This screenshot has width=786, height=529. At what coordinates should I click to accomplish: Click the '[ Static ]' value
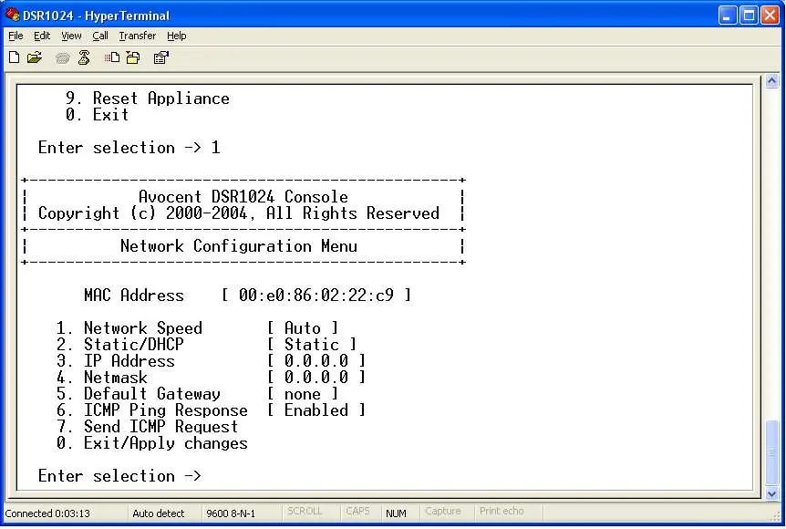(x=311, y=345)
